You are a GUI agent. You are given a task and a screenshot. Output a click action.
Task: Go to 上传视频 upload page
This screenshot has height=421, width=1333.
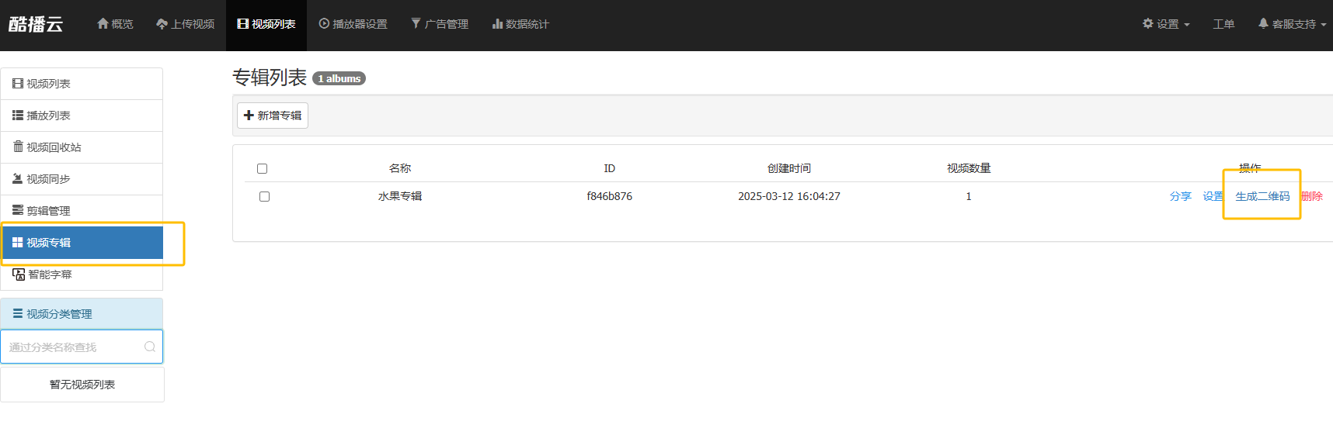click(185, 24)
